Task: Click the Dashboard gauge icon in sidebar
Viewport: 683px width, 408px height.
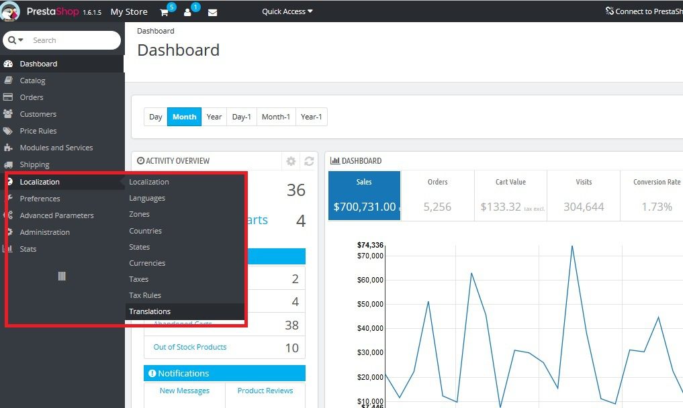Action: [8, 64]
